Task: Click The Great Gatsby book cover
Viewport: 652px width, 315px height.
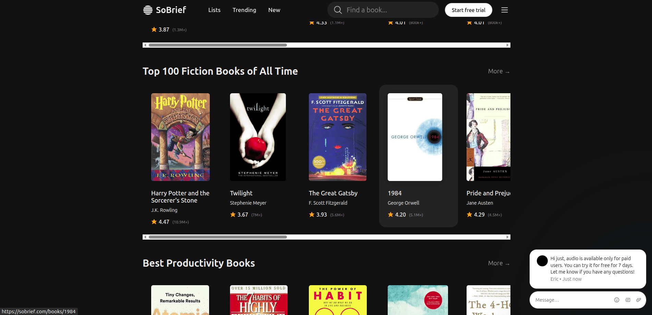Action: [x=338, y=137]
